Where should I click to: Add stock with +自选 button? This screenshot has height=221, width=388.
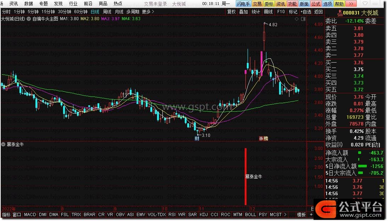click(306, 12)
